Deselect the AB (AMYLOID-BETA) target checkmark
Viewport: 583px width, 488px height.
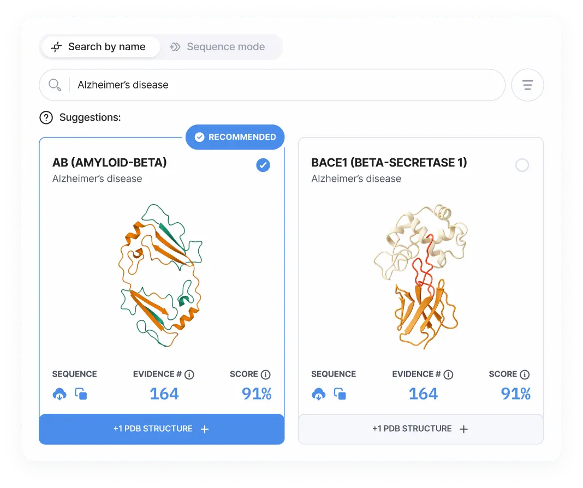[x=263, y=165]
